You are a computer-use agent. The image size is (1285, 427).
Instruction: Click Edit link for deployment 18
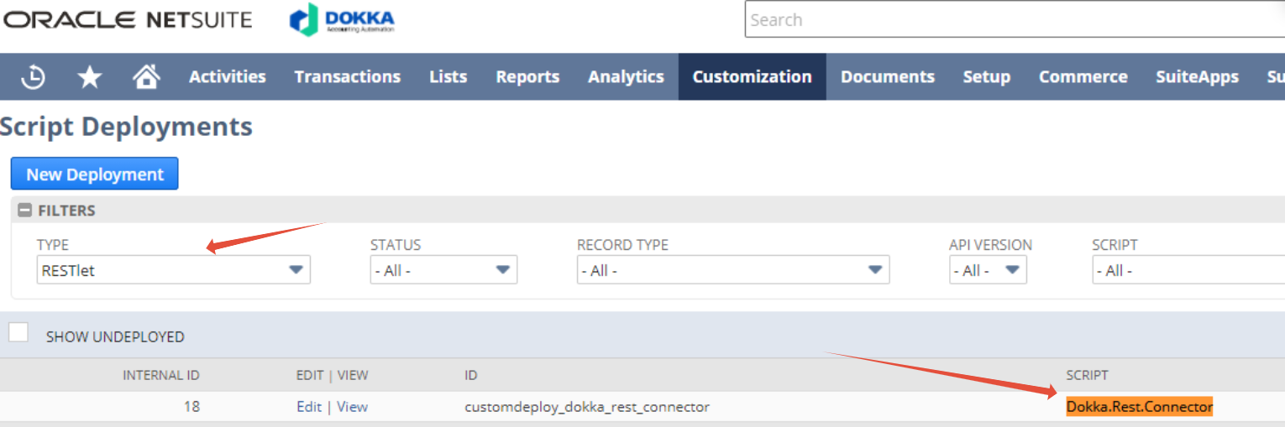(x=309, y=407)
